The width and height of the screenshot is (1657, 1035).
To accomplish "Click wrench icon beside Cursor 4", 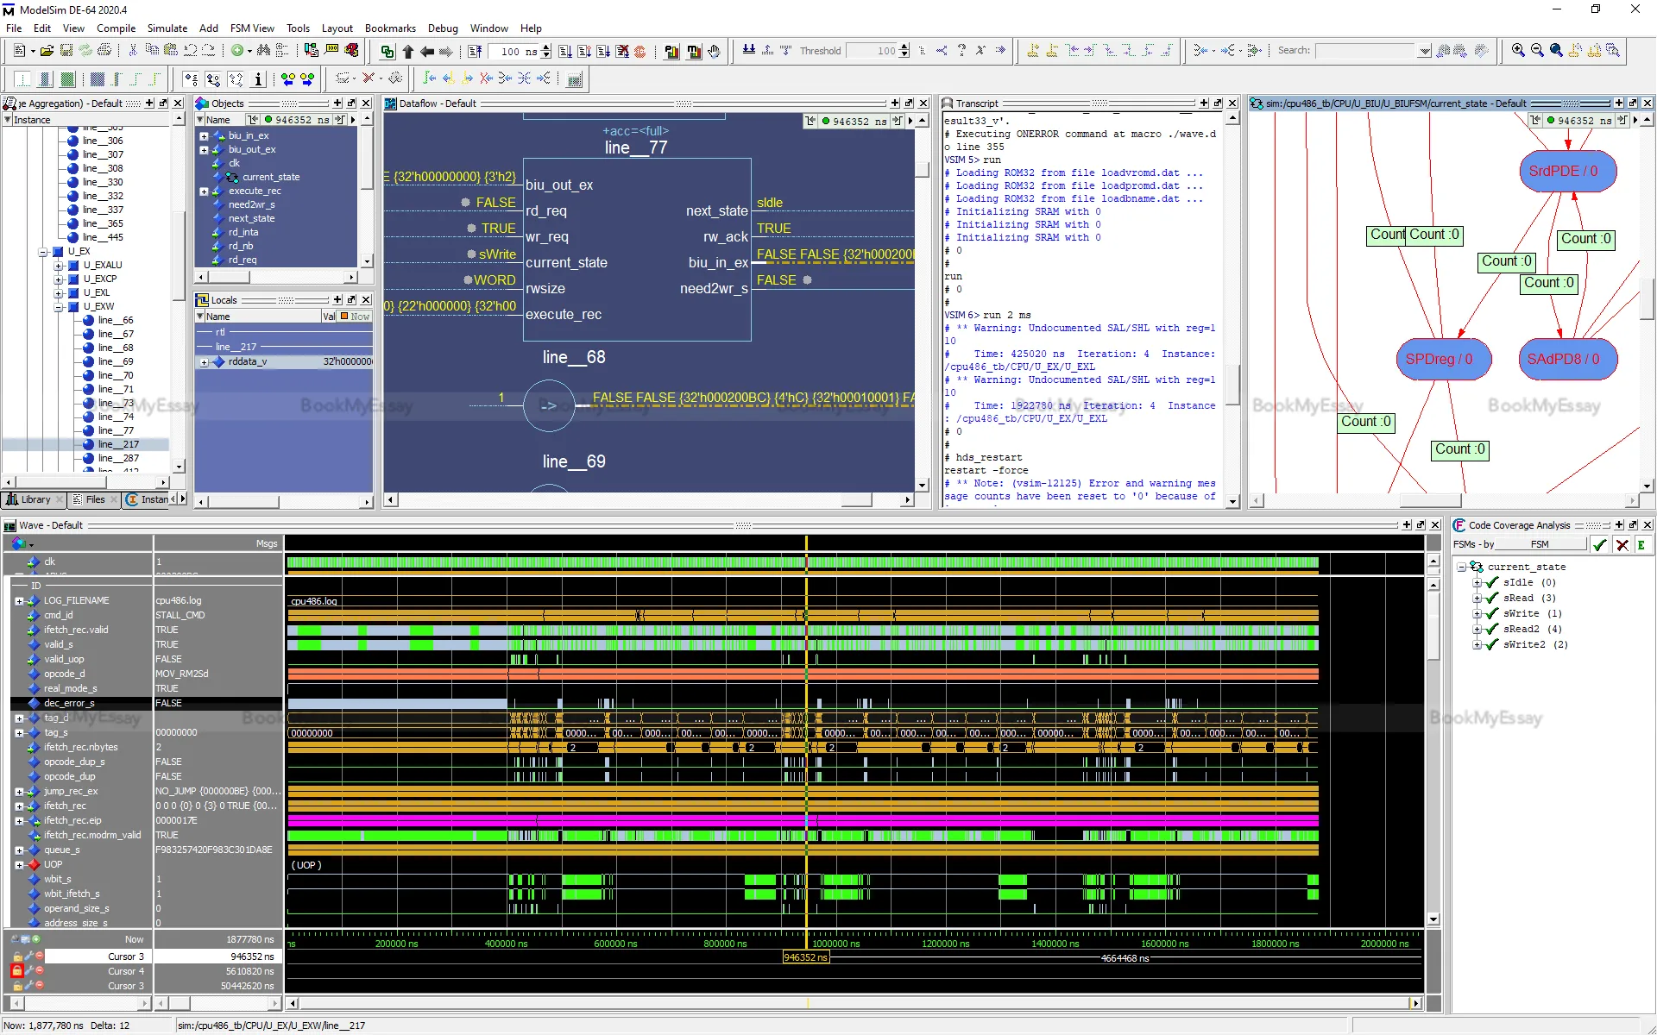I will pos(28,971).
